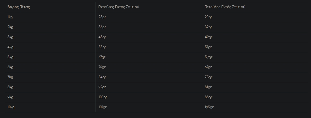Viewport: 311px width, 118px height.
Task: Click the 23gr cell
Action: tap(102, 17)
